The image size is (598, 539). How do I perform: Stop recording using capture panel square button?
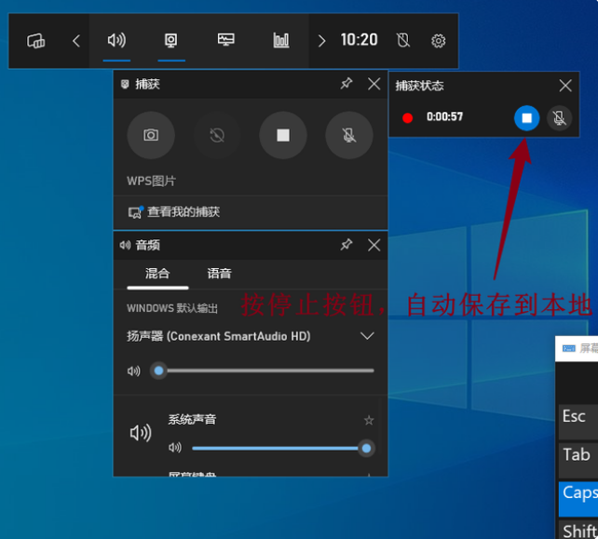(283, 135)
